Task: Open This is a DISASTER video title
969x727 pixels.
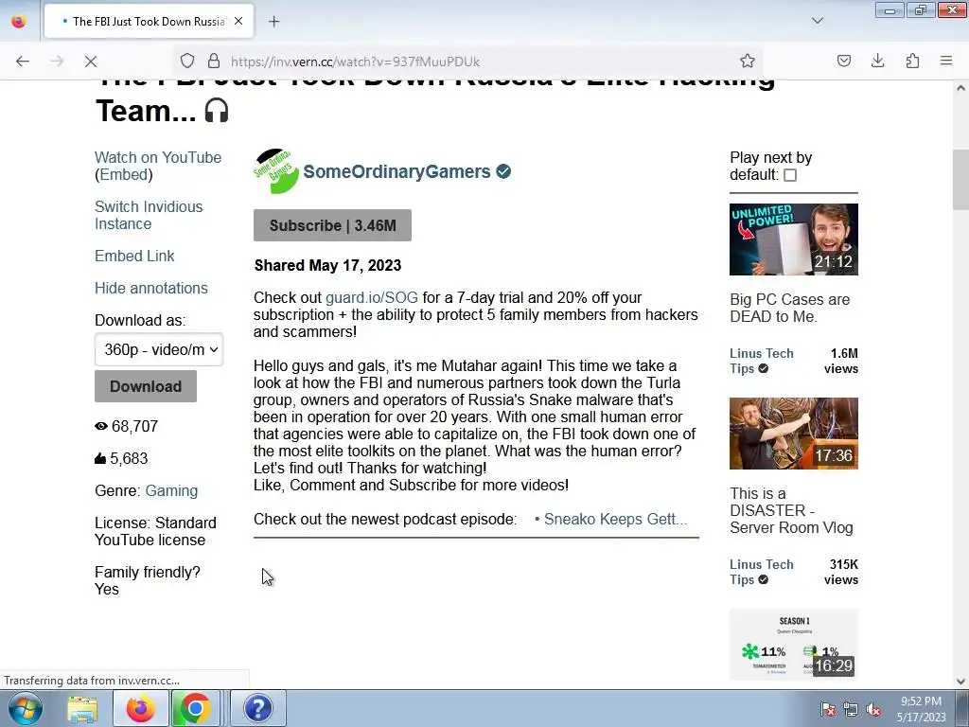Action: [x=791, y=510]
